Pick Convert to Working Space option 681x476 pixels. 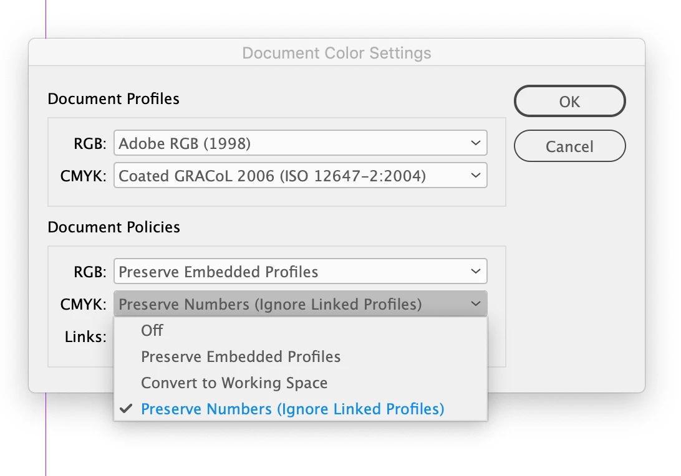pyautogui.click(x=234, y=383)
